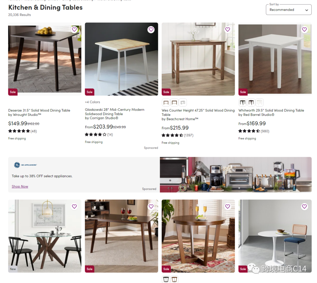Open Deserae 31.5" Solid Wood Dining Table title
Screen dimensions: 317x283
(39, 110)
